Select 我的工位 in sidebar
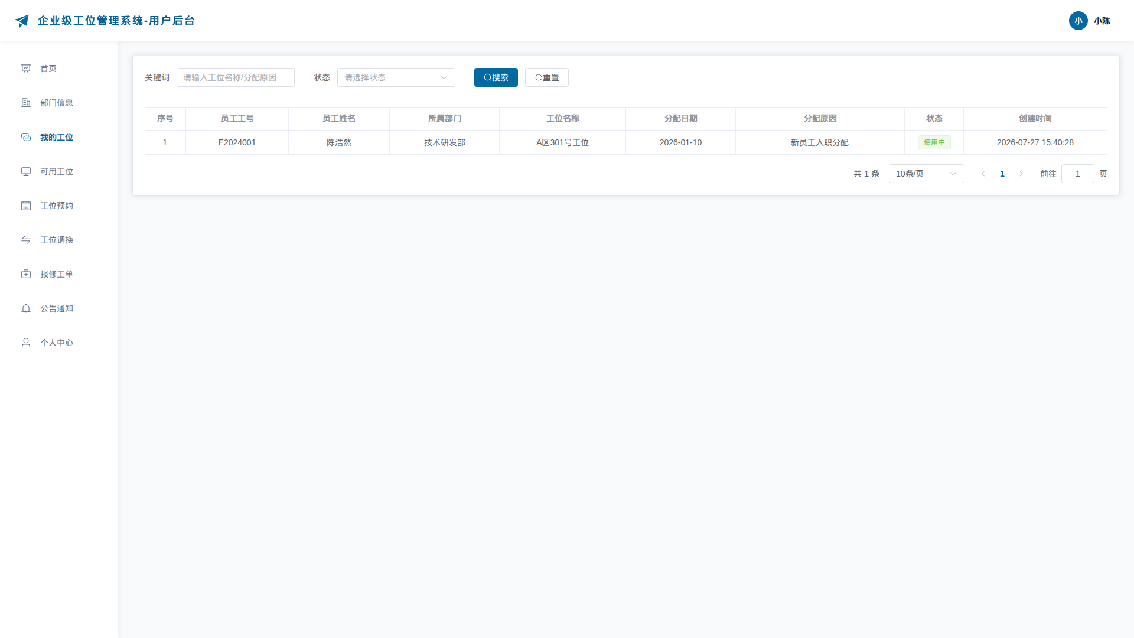 coord(59,137)
